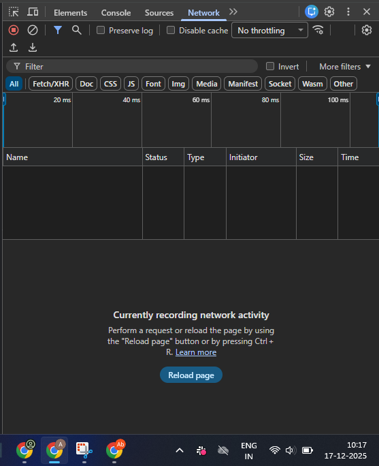Filter requests by Img type
This screenshot has width=379, height=466.
click(178, 84)
